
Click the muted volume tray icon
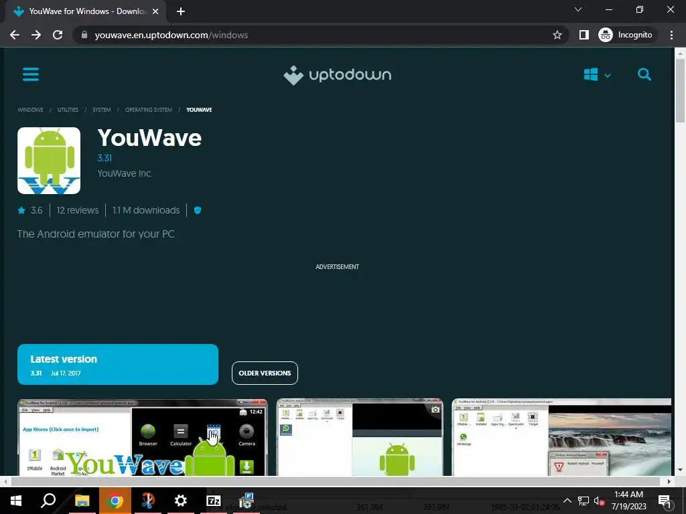599,501
